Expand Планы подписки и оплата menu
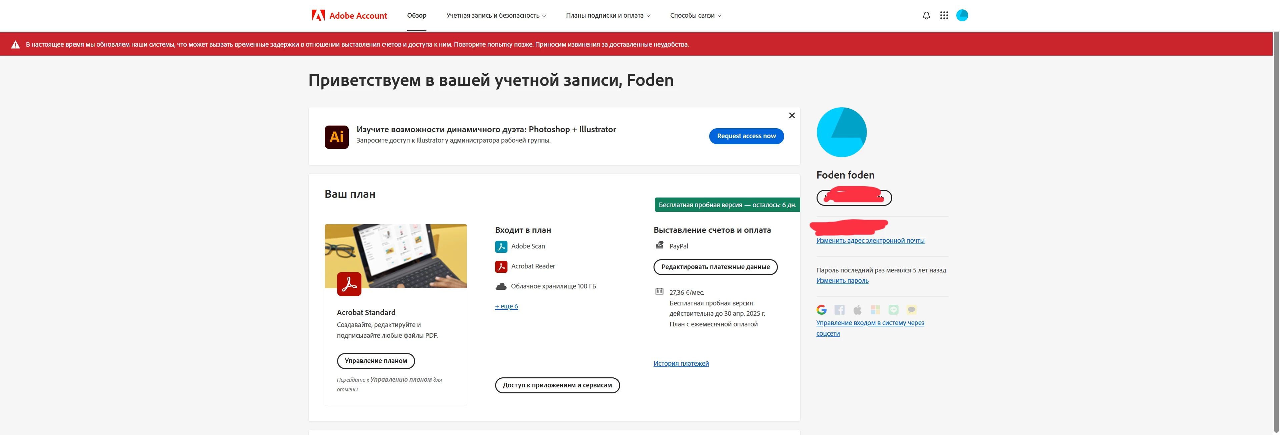Image resolution: width=1280 pixels, height=435 pixels. coord(608,15)
